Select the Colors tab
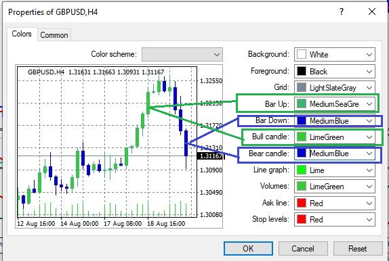 pos(22,34)
